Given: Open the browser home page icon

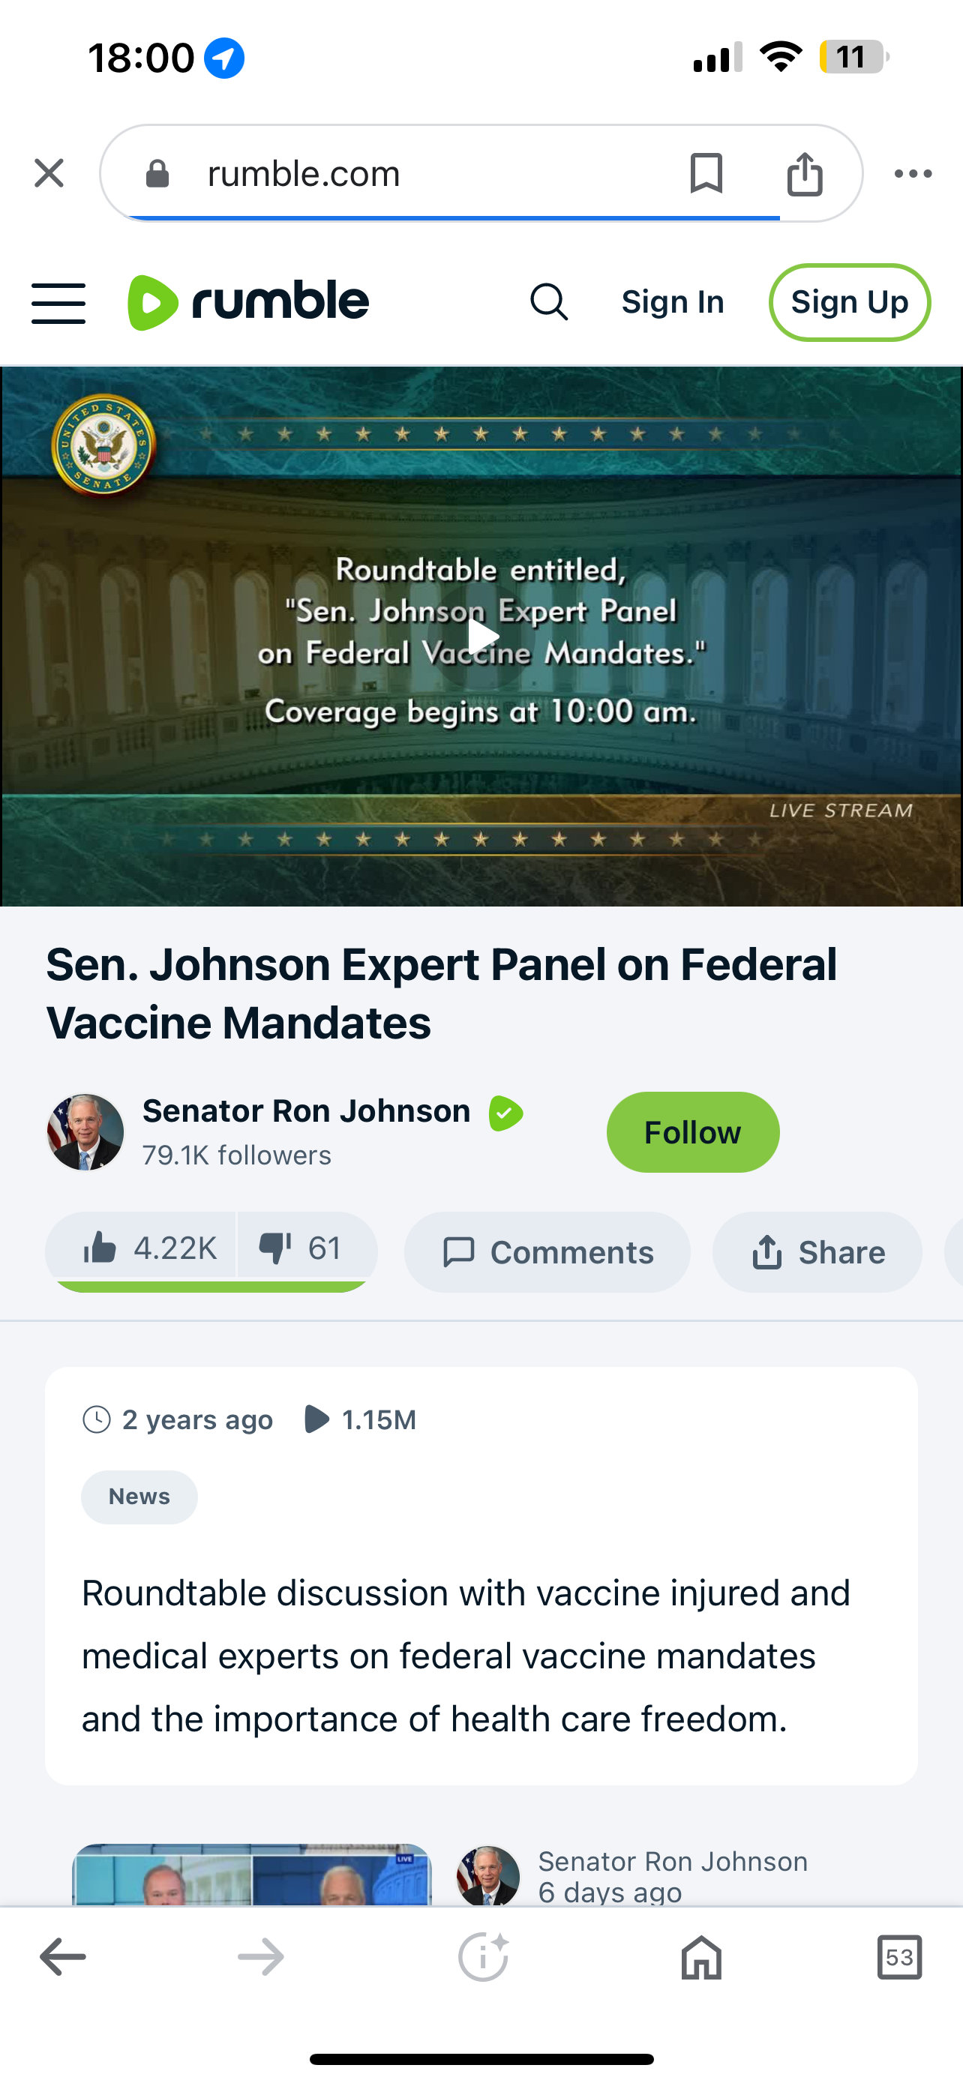Looking at the screenshot, I should pyautogui.click(x=701, y=1957).
